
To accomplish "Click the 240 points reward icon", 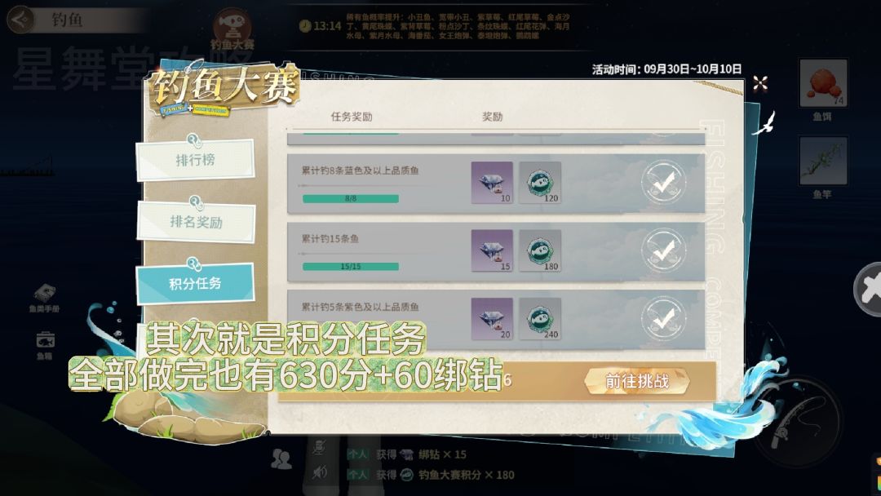I will pos(540,318).
